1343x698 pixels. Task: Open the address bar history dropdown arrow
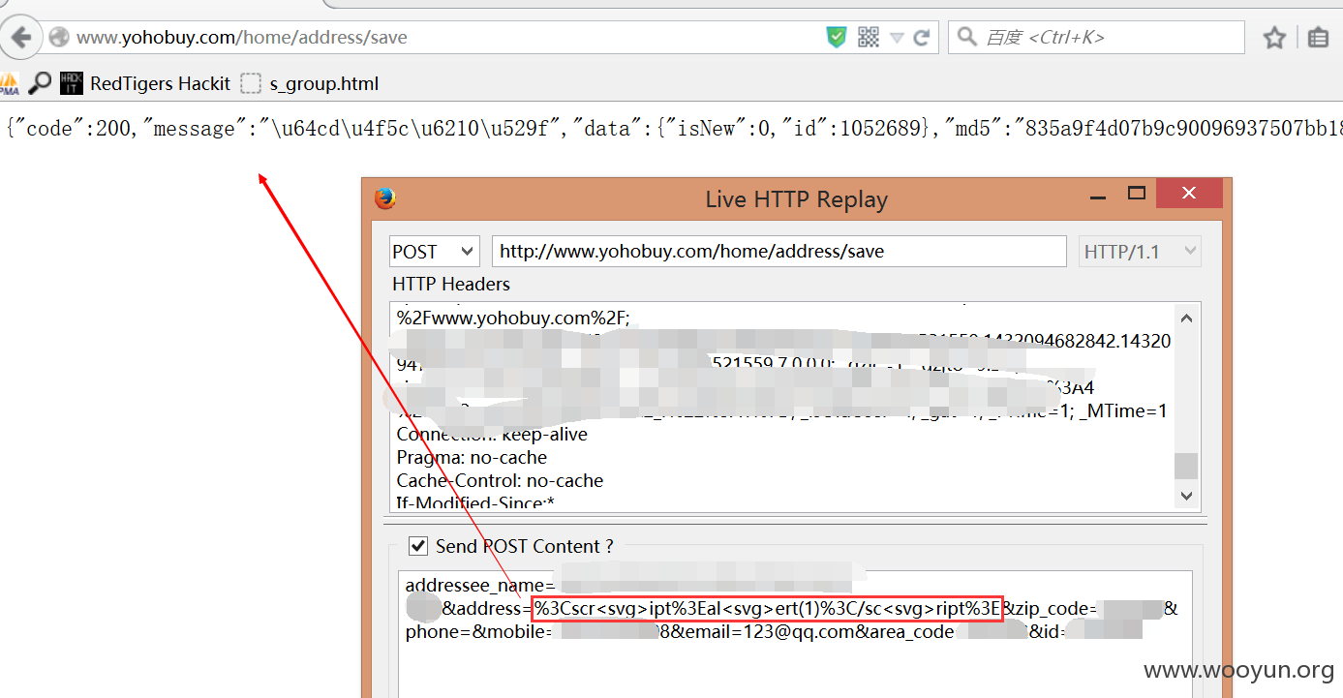coord(897,38)
